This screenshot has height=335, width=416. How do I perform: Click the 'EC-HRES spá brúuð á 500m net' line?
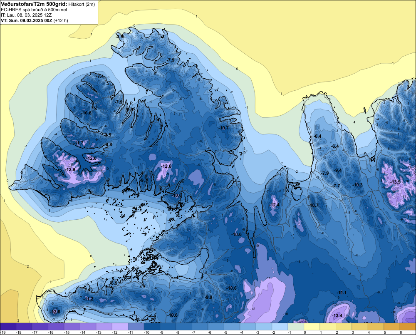pyautogui.click(x=34, y=10)
